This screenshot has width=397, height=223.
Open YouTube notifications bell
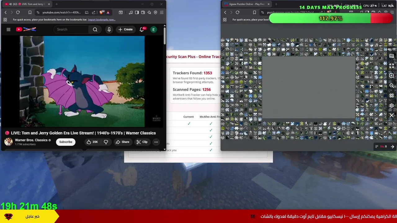click(x=142, y=29)
